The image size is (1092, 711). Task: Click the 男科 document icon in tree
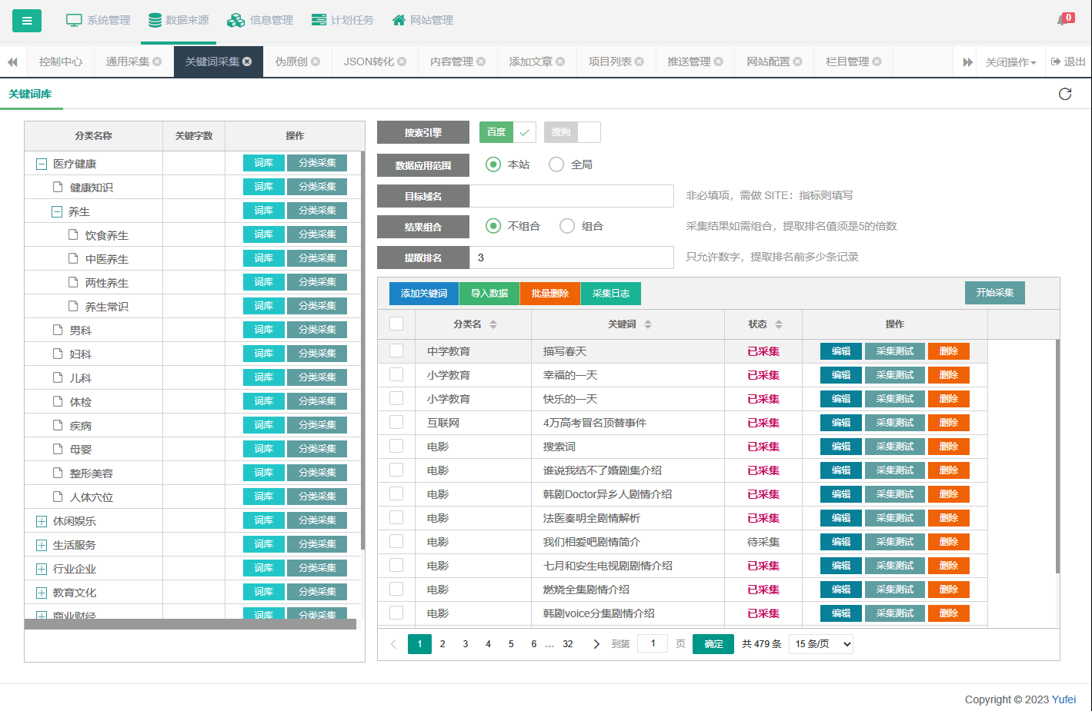point(58,330)
